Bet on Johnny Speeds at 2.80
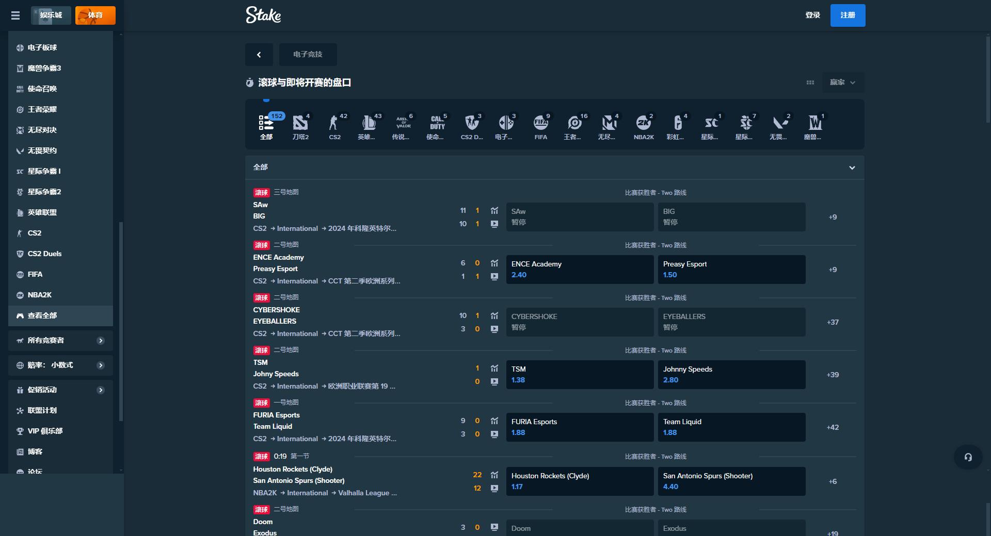 (x=731, y=375)
